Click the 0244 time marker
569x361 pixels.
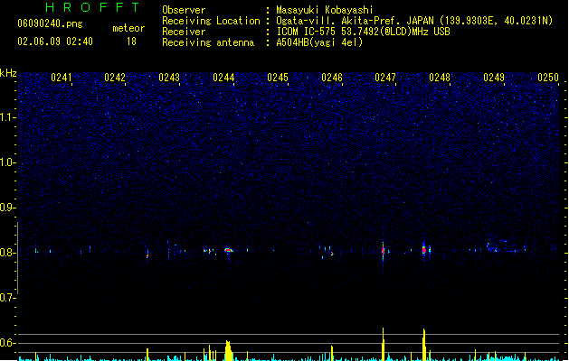tap(223, 78)
